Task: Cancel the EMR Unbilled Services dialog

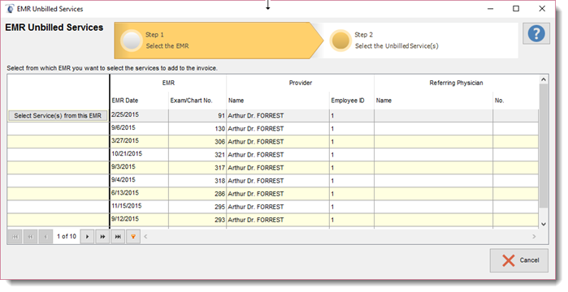Action: [519, 260]
